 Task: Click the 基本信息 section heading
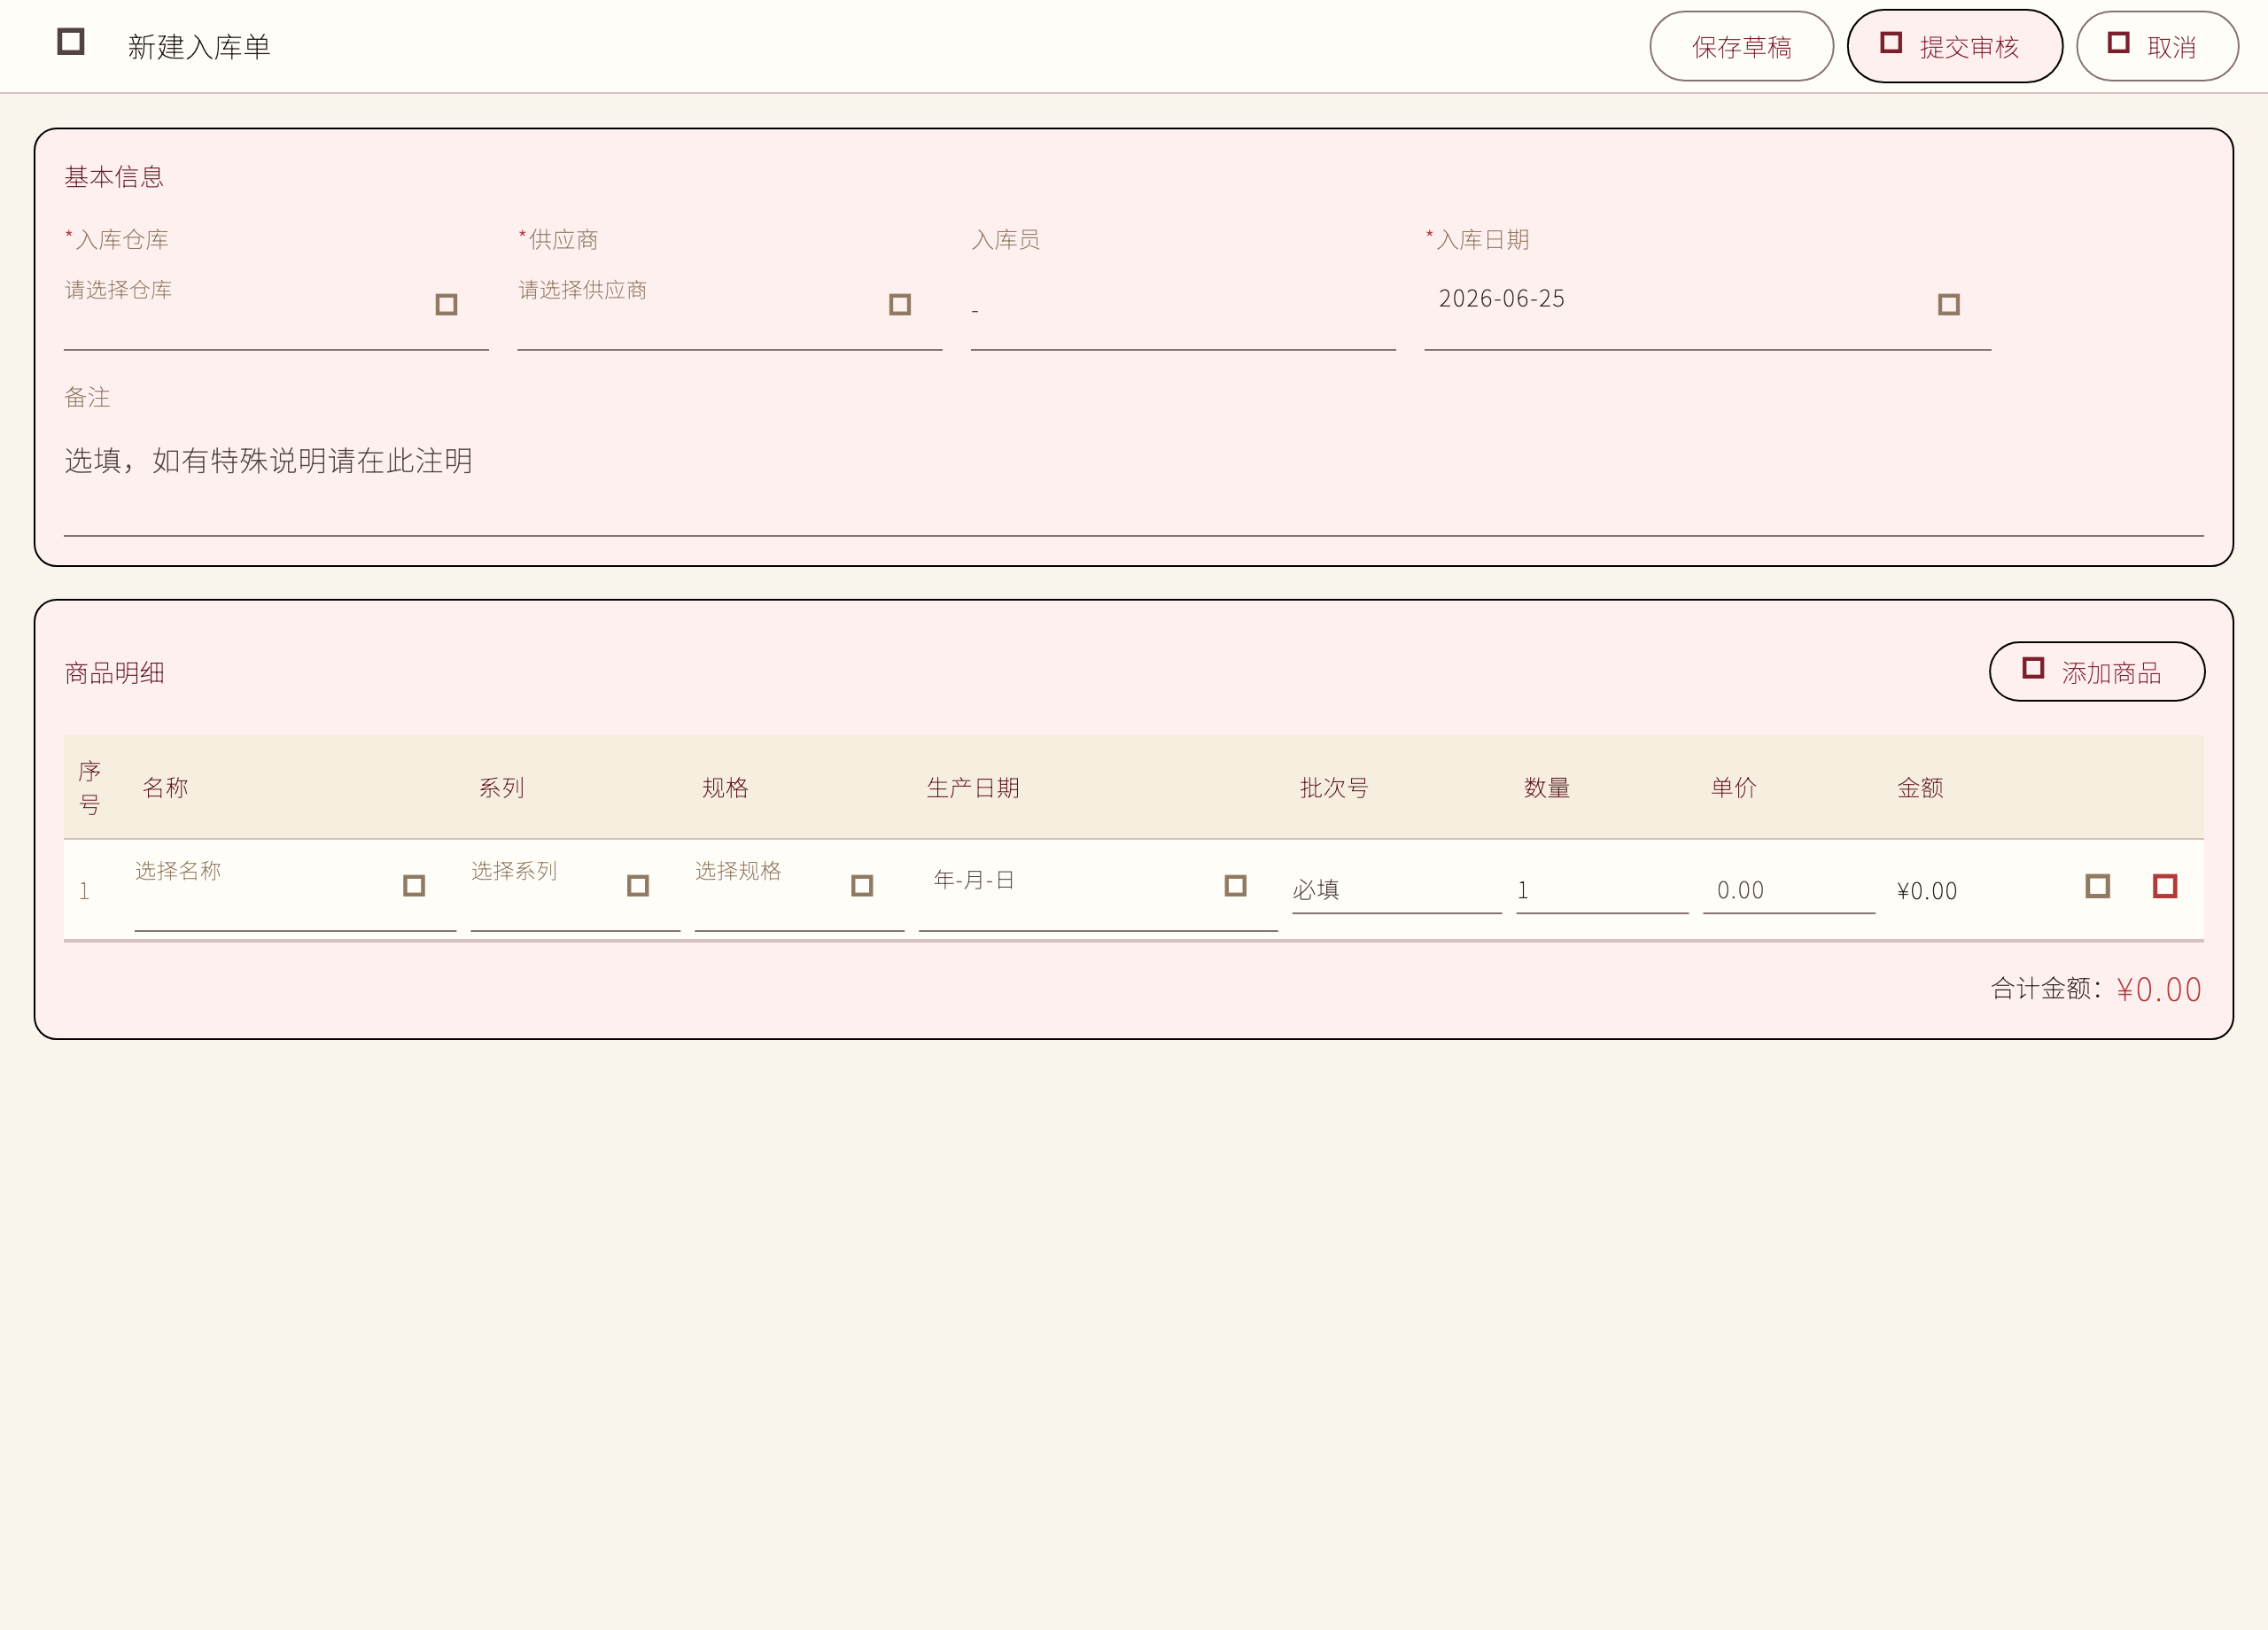click(114, 177)
